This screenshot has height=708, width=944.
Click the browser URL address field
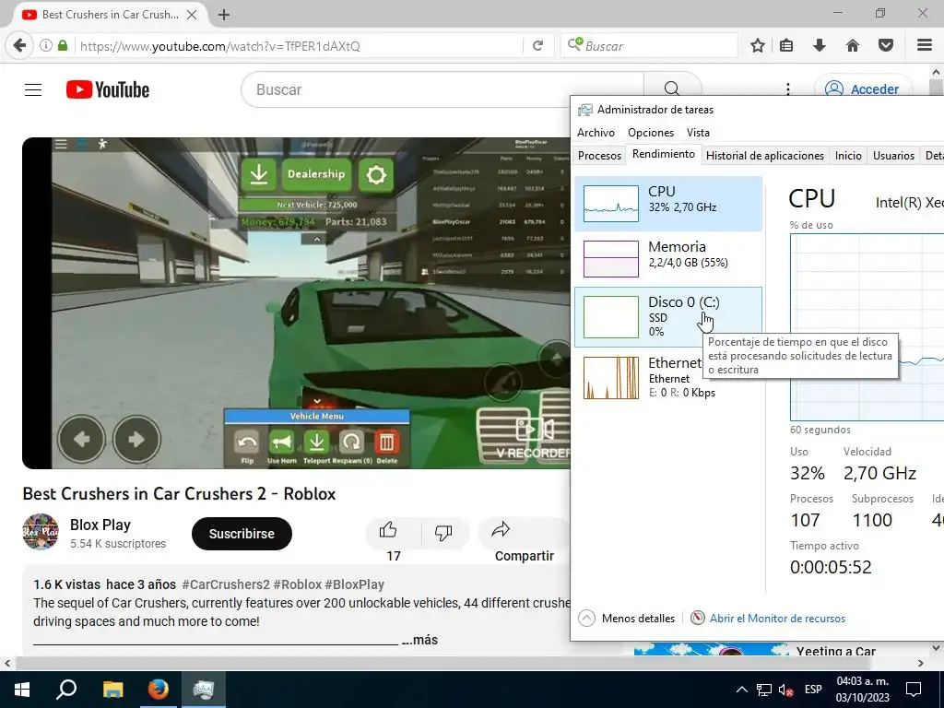(x=298, y=46)
